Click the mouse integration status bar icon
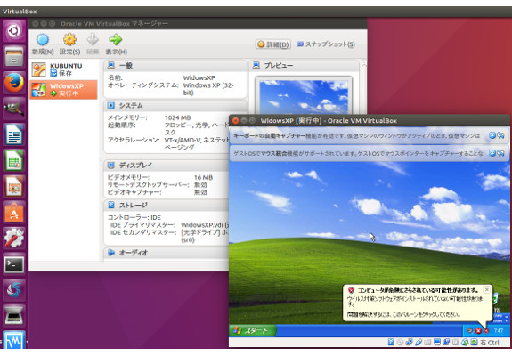 pos(465,342)
